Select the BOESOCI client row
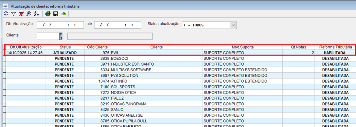The height and width of the screenshot is (127, 356). [157, 58]
